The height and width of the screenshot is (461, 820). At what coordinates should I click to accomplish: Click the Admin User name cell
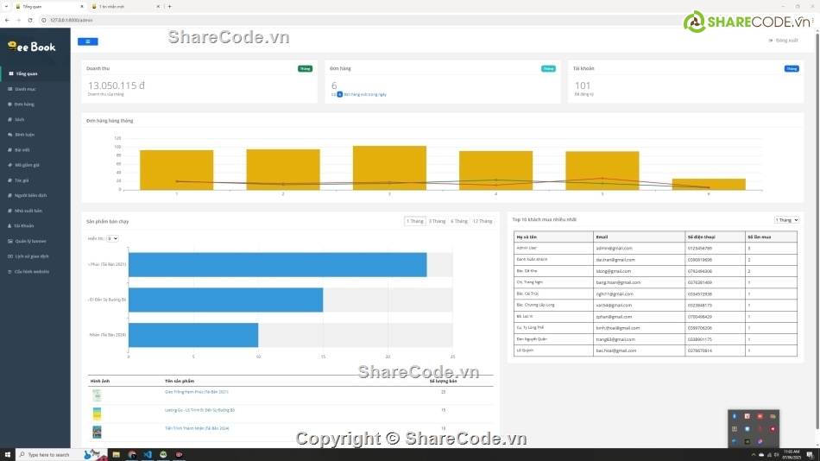[553, 248]
